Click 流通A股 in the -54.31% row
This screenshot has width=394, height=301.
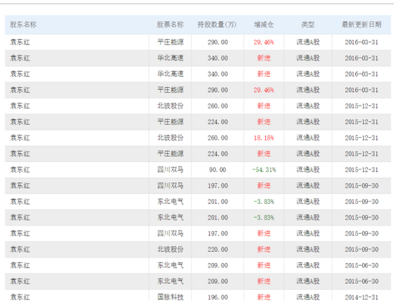point(308,170)
